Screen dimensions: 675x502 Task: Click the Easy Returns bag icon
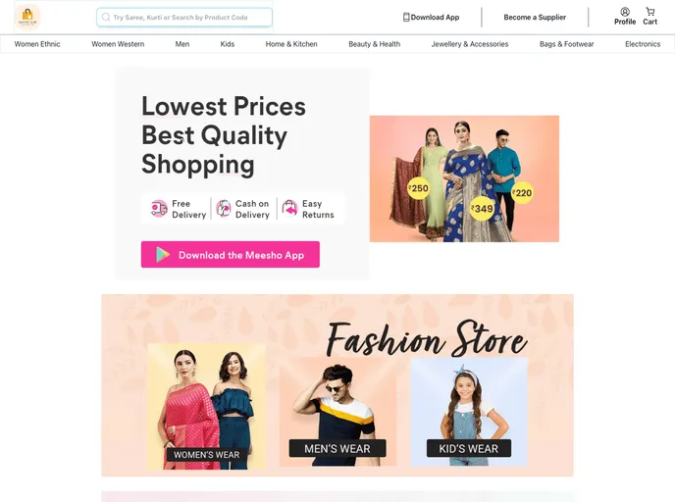[x=289, y=209]
